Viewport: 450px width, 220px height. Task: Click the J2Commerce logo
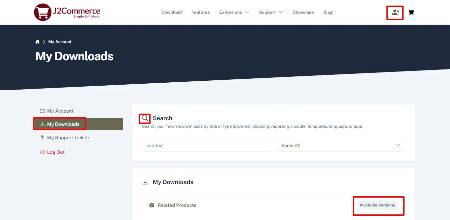point(67,12)
